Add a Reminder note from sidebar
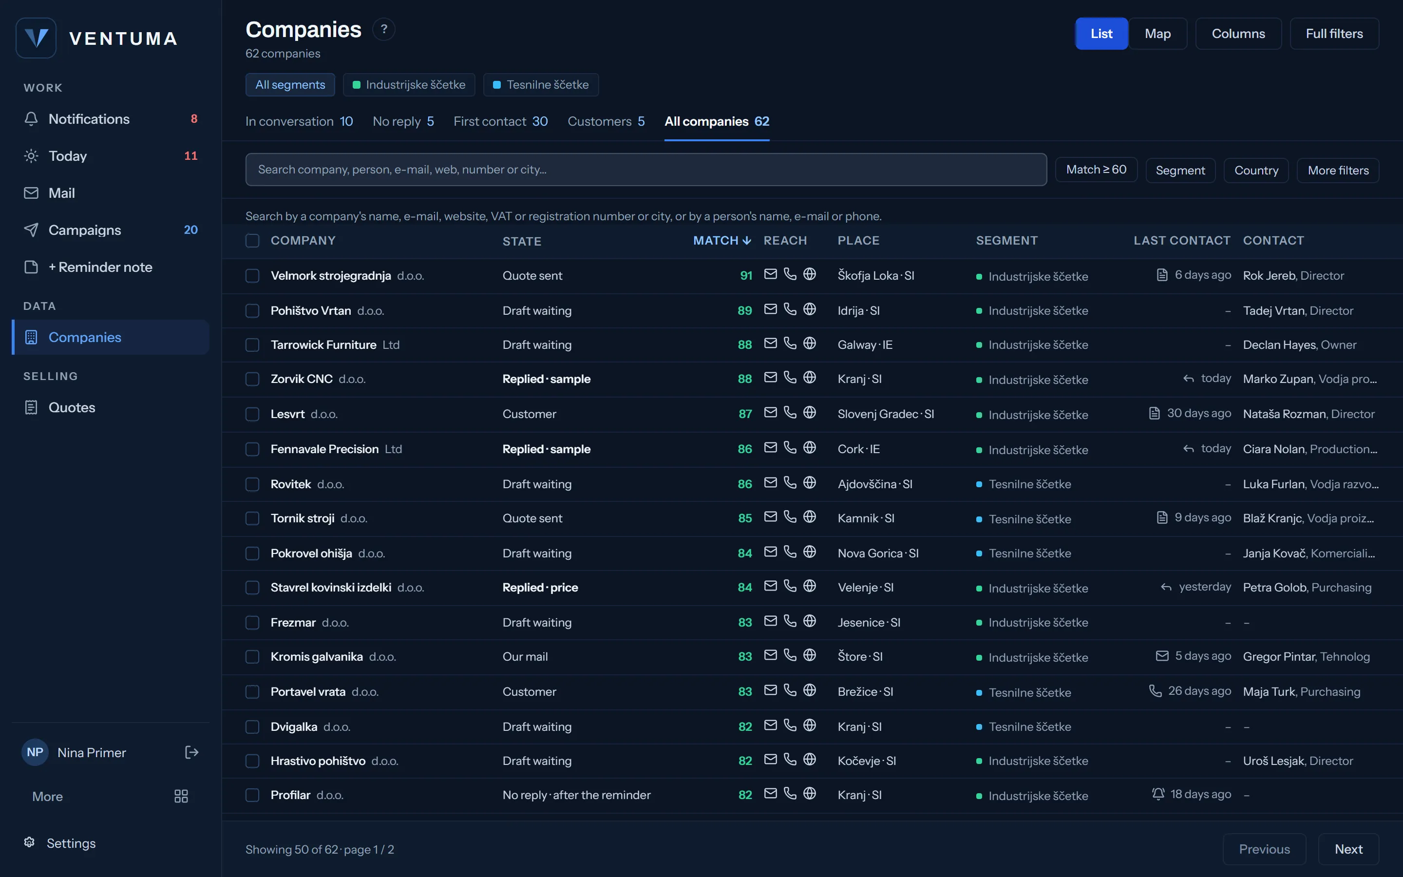 point(110,267)
